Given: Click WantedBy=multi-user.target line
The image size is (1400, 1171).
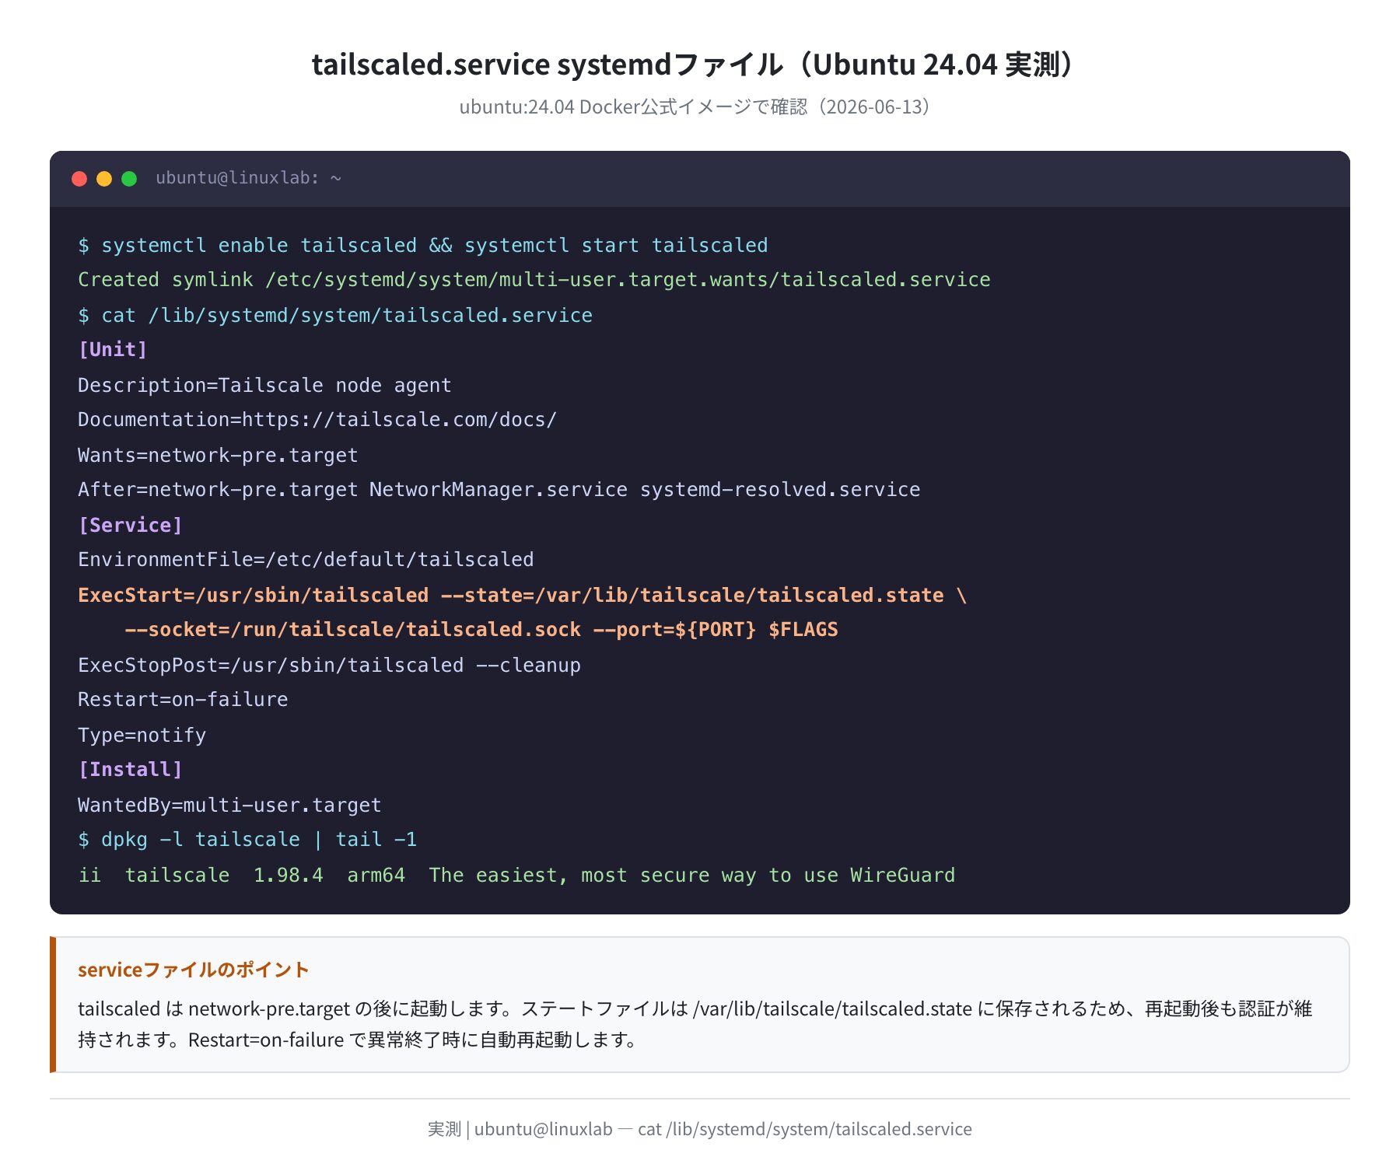Looking at the screenshot, I should pos(229,806).
